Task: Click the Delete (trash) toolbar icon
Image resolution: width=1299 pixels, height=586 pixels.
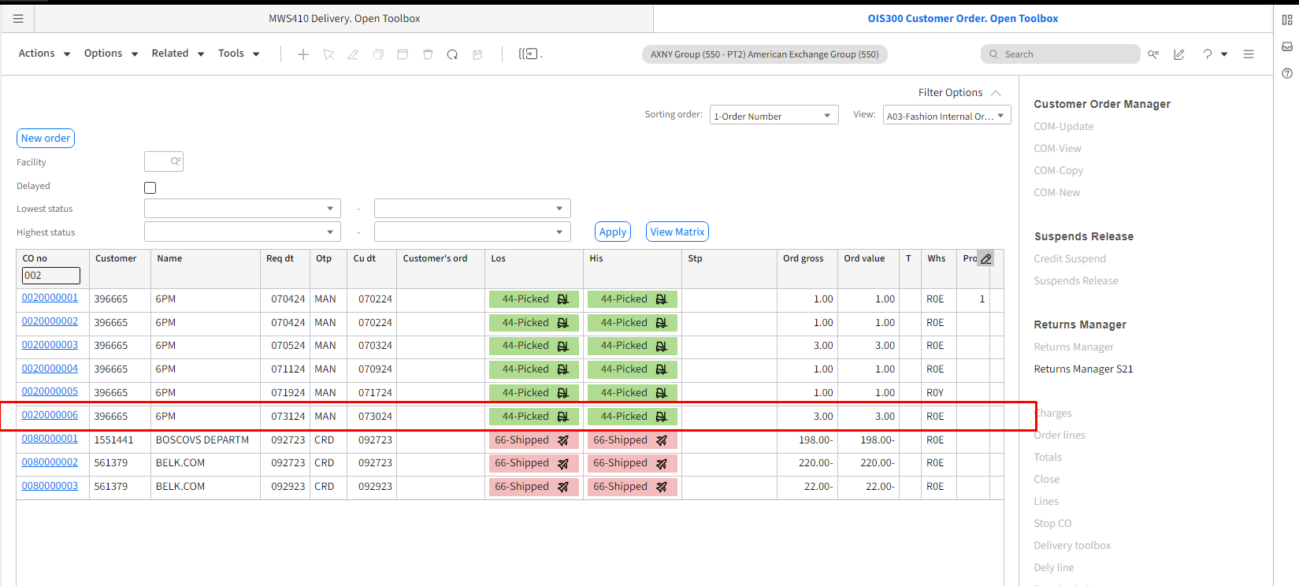Action: (428, 54)
